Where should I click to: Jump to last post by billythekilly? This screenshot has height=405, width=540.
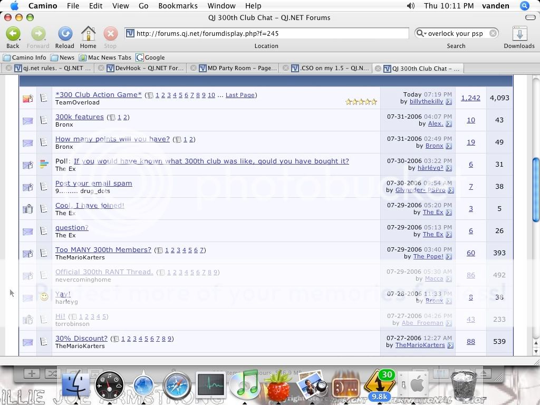pos(449,102)
